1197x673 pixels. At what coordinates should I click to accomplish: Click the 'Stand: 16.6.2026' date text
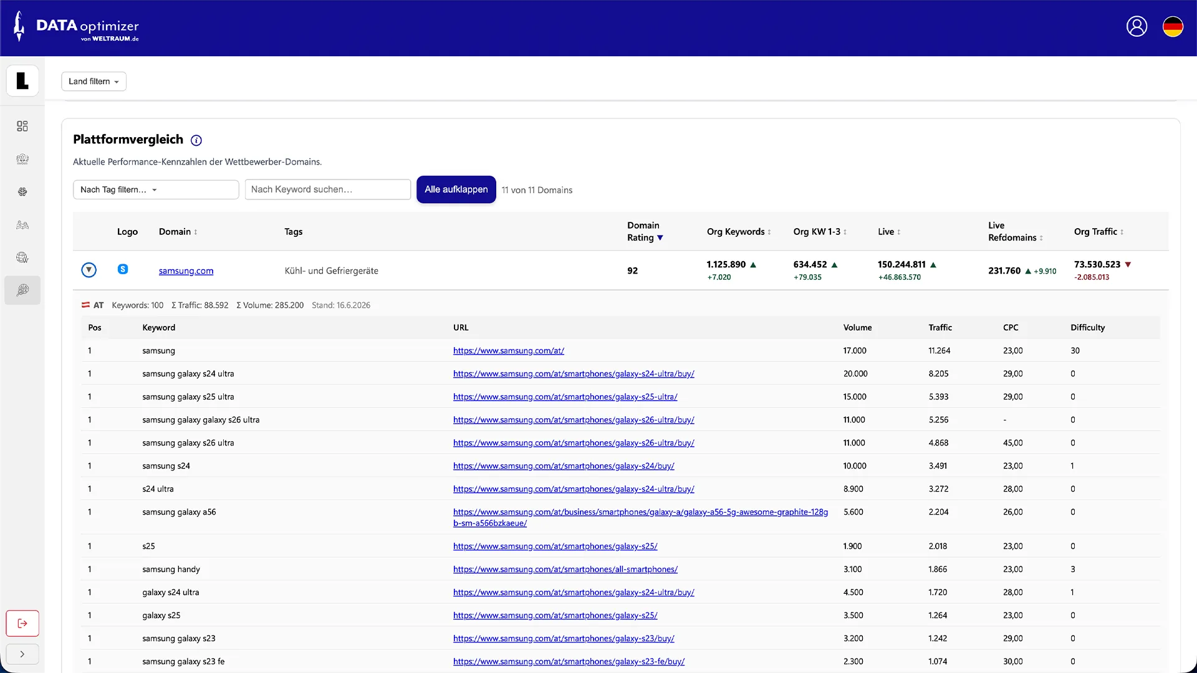(x=341, y=305)
